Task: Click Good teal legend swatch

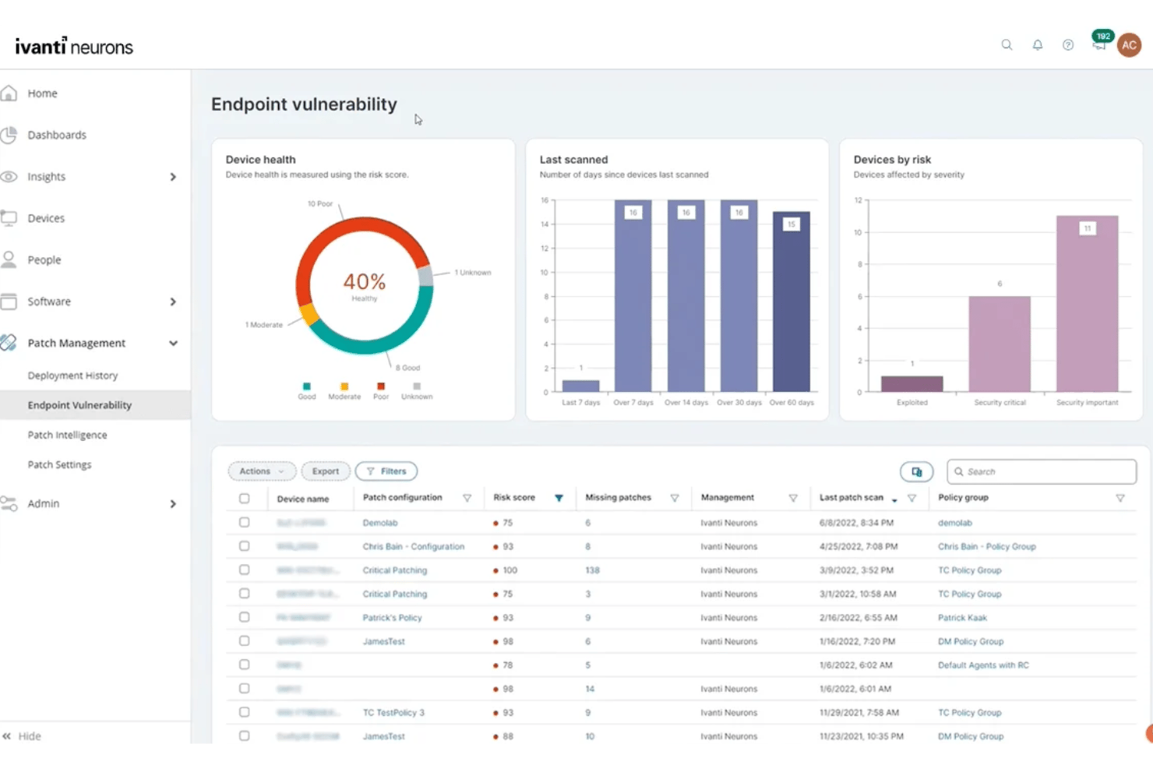Action: (x=307, y=386)
